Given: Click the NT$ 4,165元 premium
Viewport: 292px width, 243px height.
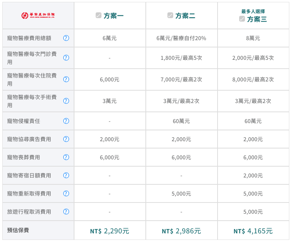Looking at the screenshot, I should click(x=253, y=231).
